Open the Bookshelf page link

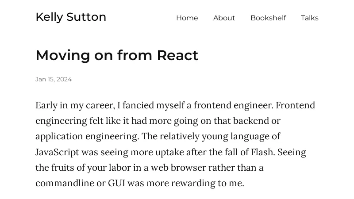(268, 18)
